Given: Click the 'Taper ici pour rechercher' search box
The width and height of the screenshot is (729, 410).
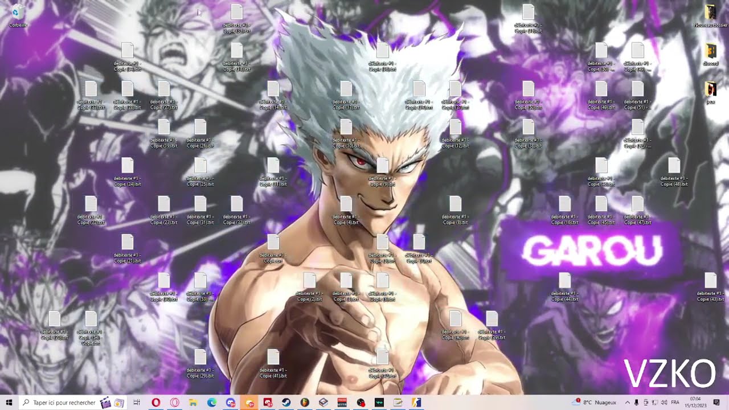Looking at the screenshot, I should pos(73,403).
